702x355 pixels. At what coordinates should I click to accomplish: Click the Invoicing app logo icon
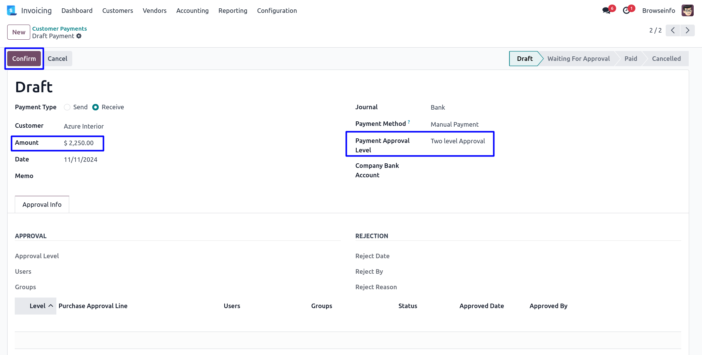pos(12,11)
